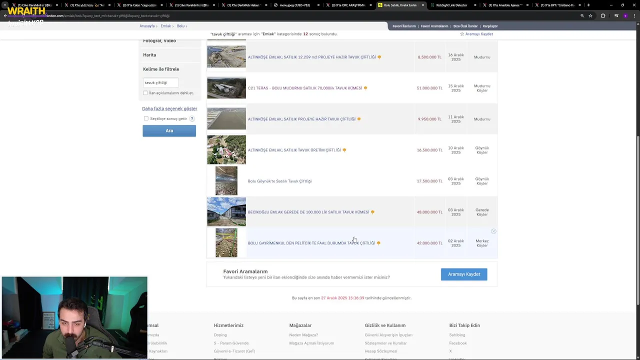Open Size Özel İlanlar in top bar
The image size is (640, 360).
(x=465, y=26)
